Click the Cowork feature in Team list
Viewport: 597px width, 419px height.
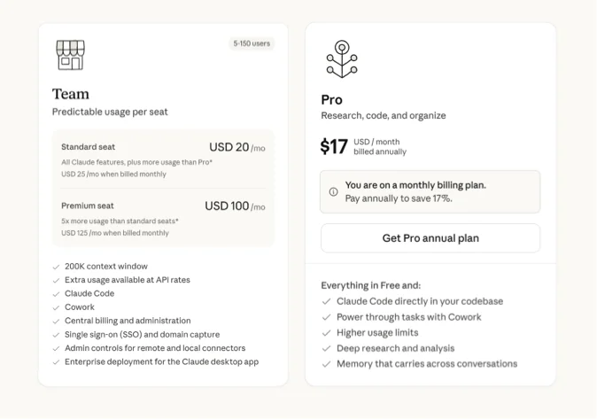79,307
